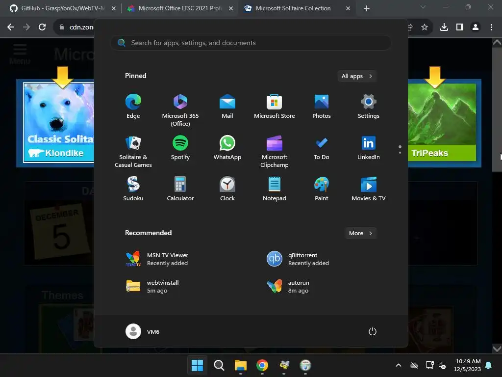Show hidden system tray icons

click(399, 365)
